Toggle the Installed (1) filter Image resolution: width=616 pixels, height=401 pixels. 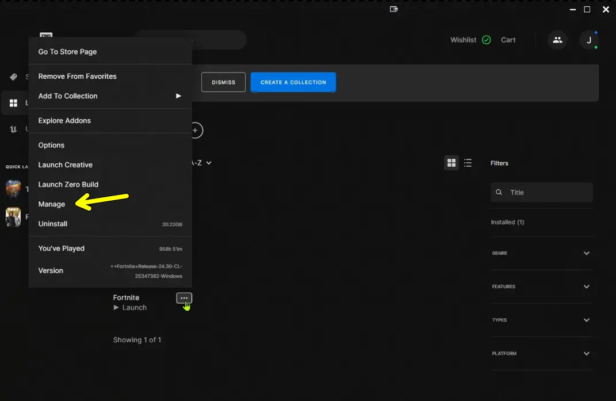click(507, 222)
